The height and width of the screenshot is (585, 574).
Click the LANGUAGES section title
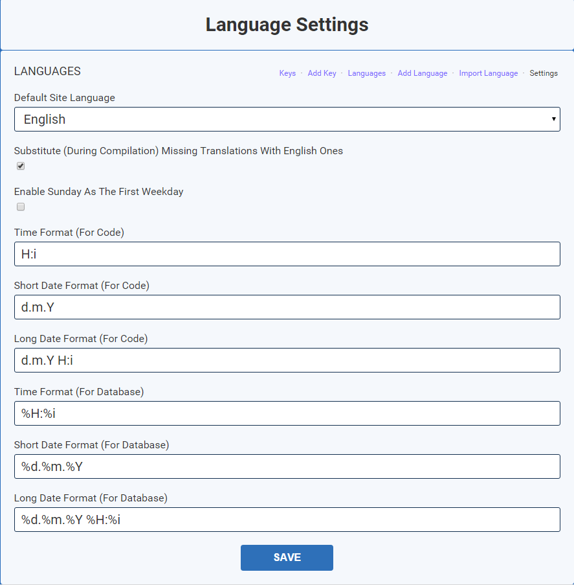[47, 71]
